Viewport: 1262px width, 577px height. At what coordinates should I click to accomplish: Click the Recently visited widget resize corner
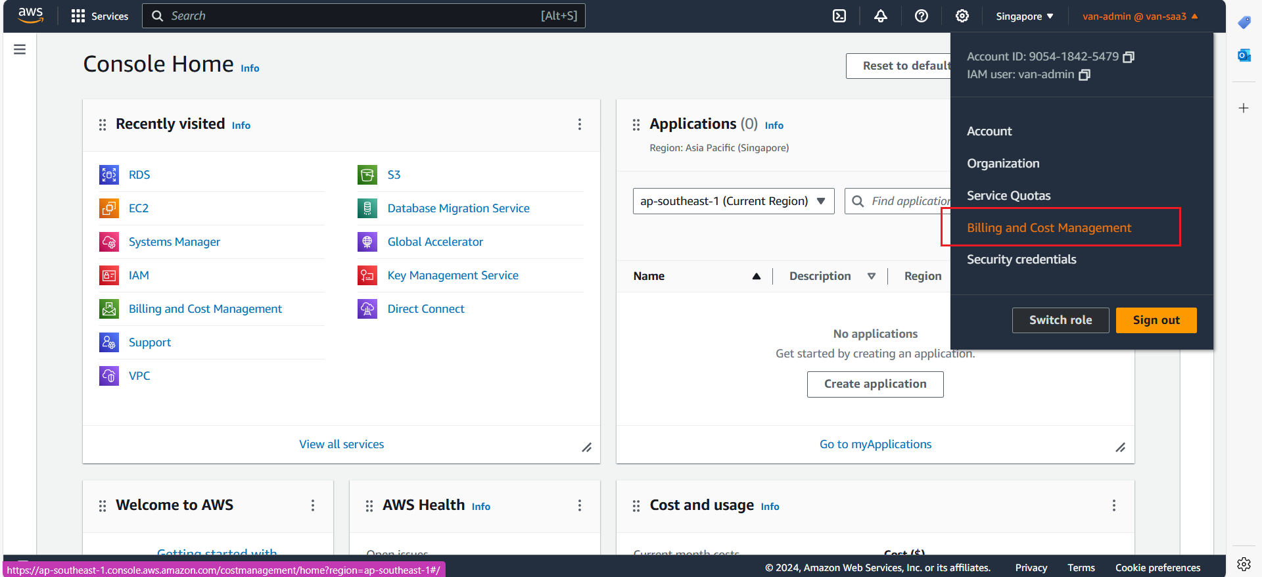pyautogui.click(x=587, y=448)
